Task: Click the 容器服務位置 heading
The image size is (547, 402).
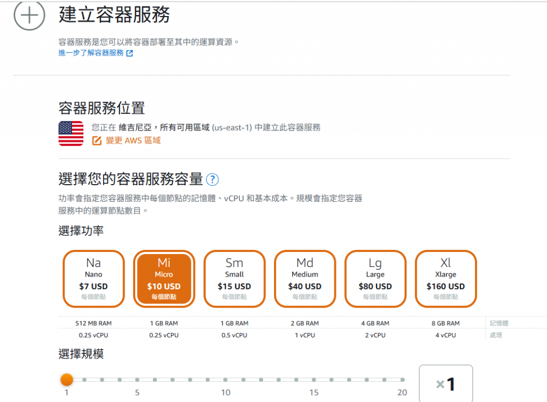Action: coord(101,108)
